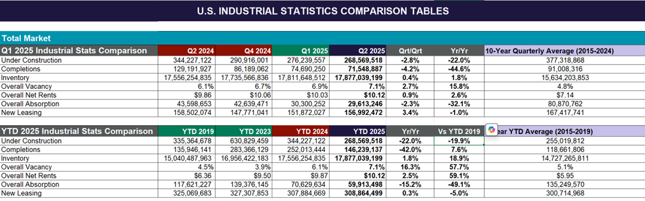Select the cell containing 42,639,471
Image resolution: width=645 pixels, height=201 pixels.
click(244, 104)
